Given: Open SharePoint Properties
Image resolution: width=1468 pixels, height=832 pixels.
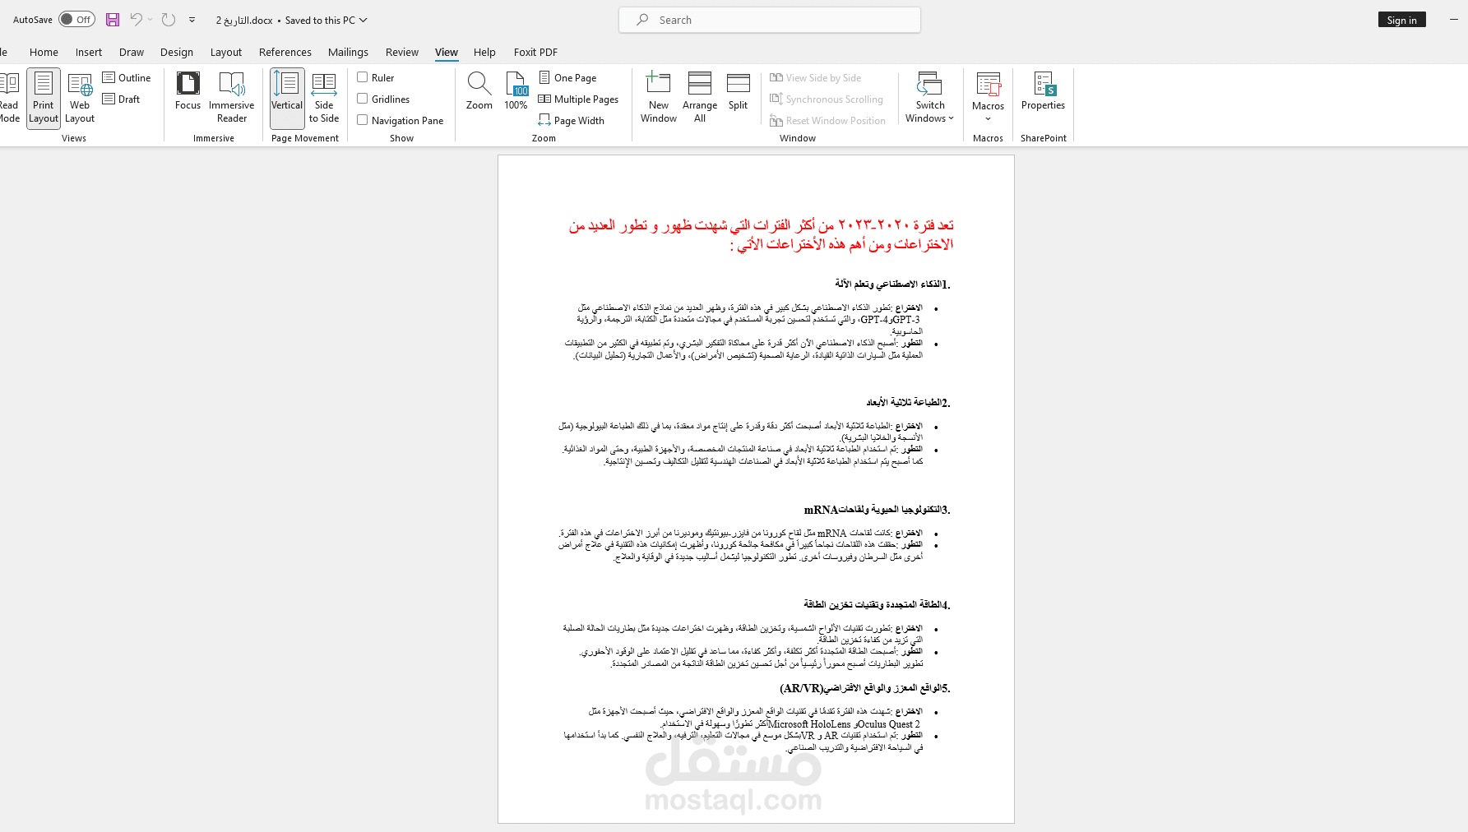Looking at the screenshot, I should point(1043,91).
